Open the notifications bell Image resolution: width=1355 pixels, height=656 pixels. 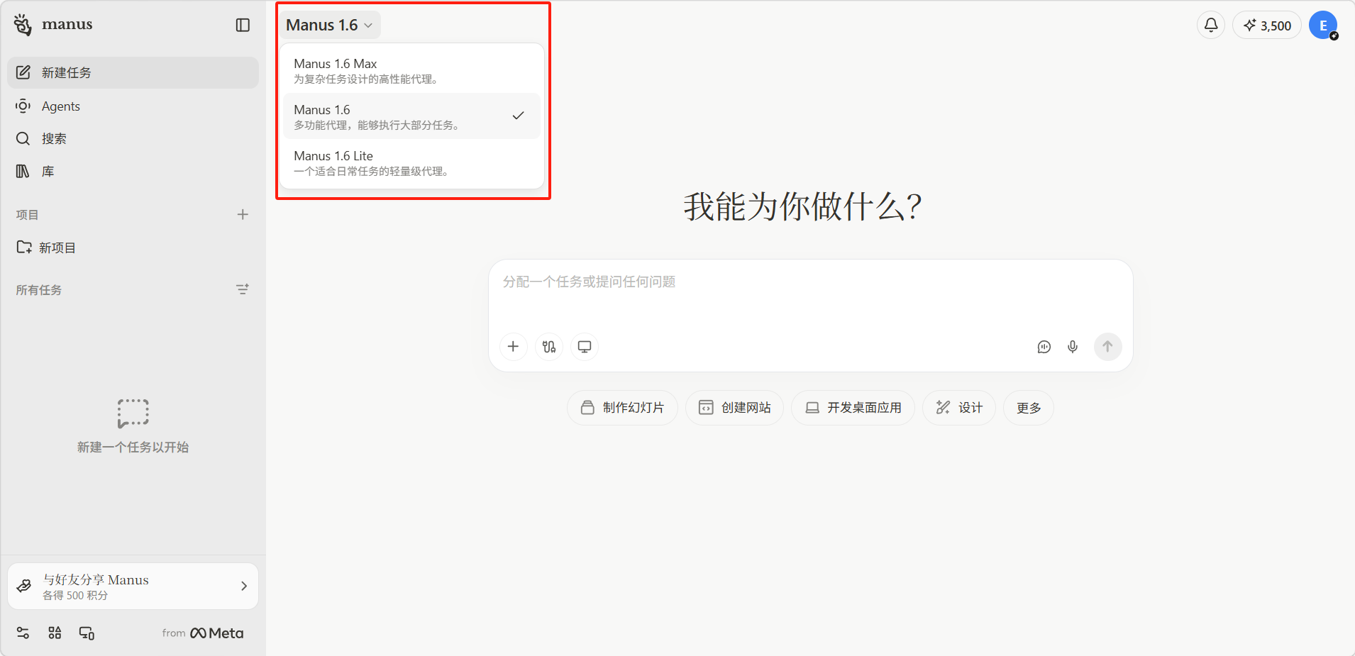pyautogui.click(x=1210, y=26)
